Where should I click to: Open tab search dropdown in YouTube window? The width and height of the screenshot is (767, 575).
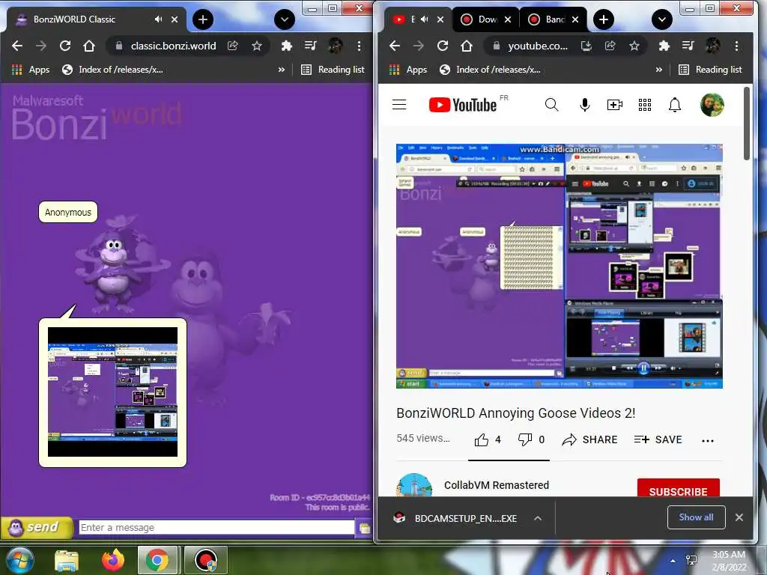662,19
